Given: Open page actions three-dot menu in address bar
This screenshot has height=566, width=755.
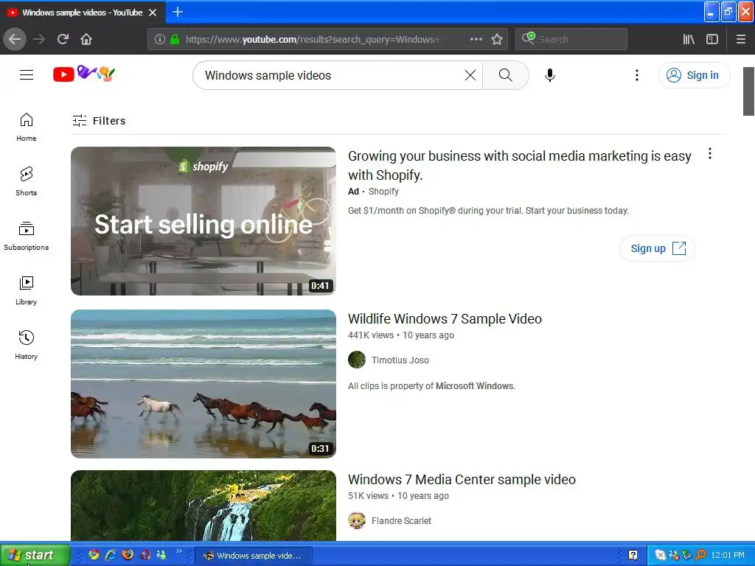Looking at the screenshot, I should [476, 39].
